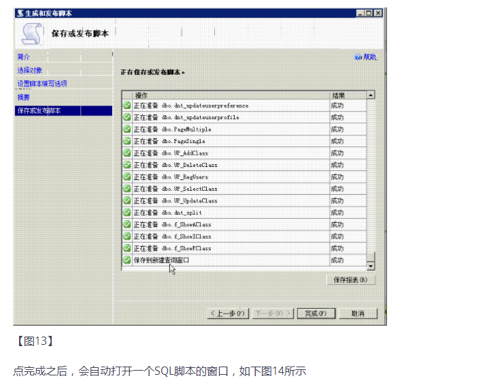This screenshot has height=387, width=489.
Task: Open the 摘要 step
Action: pos(23,97)
